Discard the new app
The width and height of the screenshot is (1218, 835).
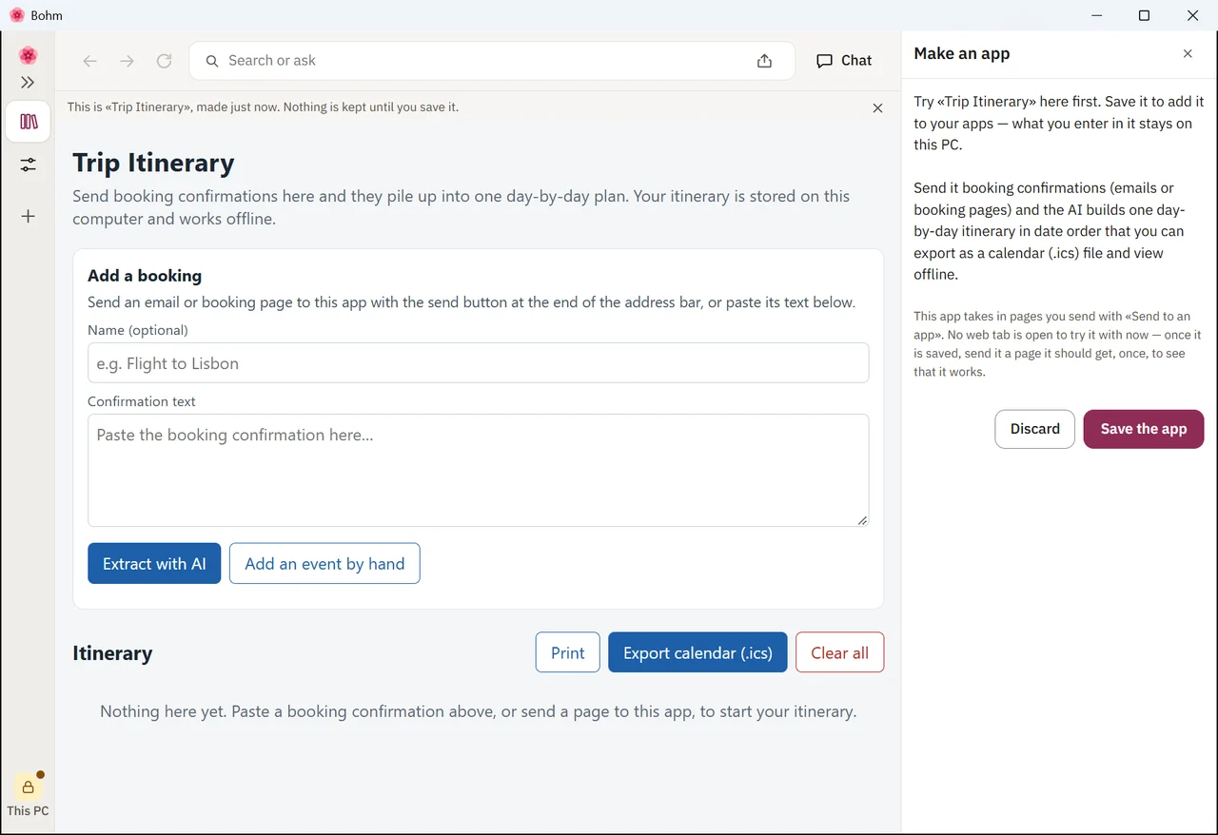pos(1035,429)
